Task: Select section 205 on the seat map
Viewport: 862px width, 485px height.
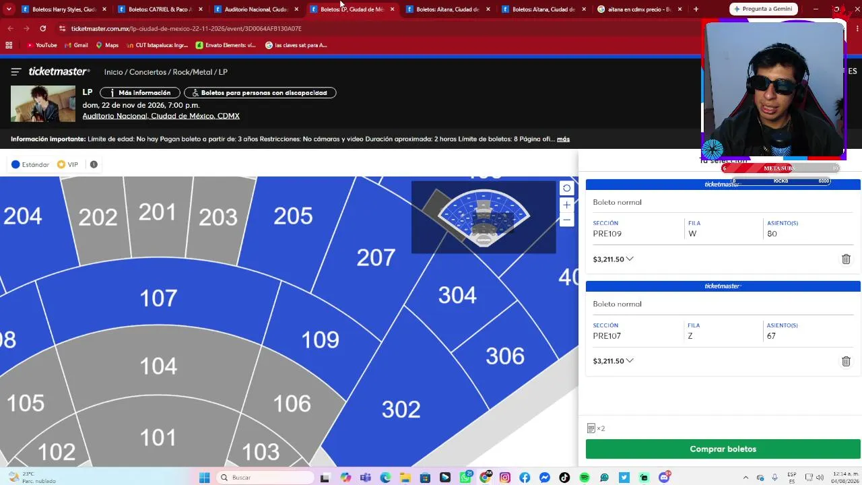Action: coord(293,216)
